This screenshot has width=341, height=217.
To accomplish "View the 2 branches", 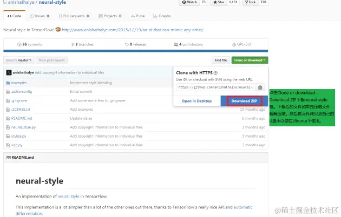I will click(x=82, y=44).
